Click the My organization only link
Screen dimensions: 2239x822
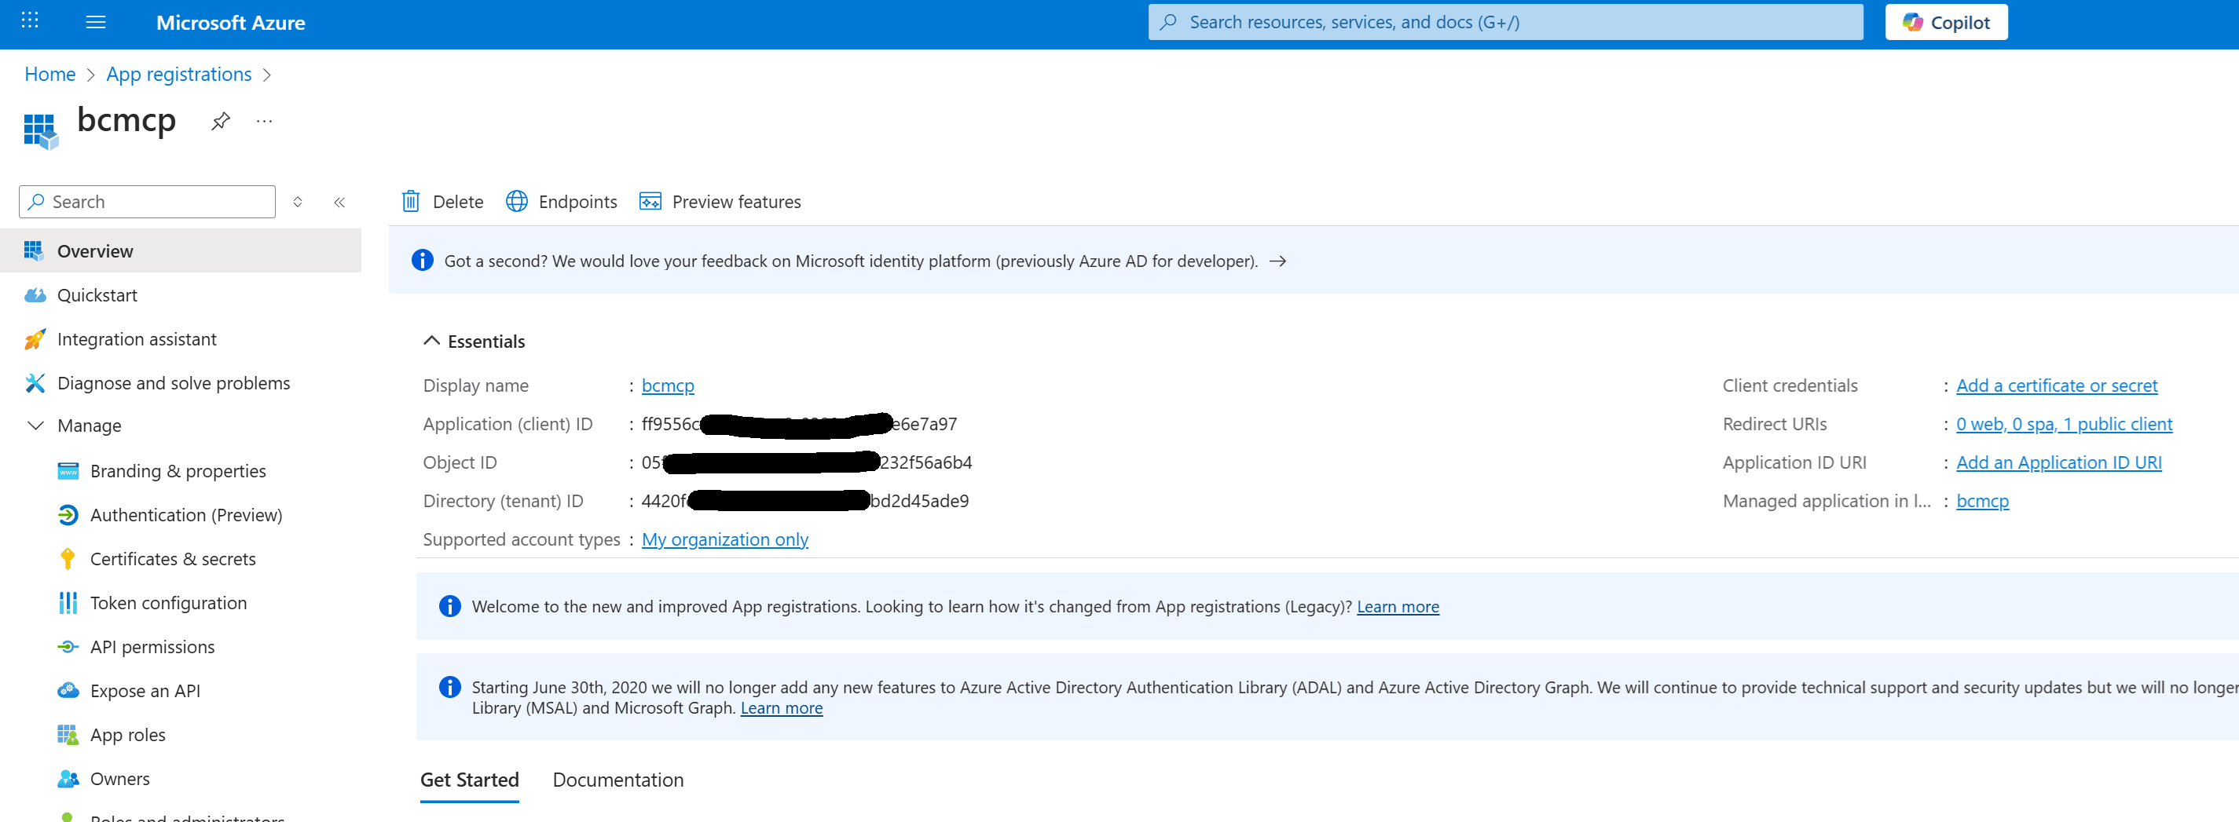point(724,539)
